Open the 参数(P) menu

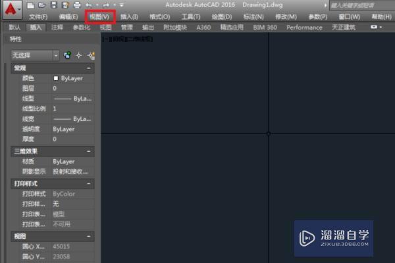tap(318, 17)
